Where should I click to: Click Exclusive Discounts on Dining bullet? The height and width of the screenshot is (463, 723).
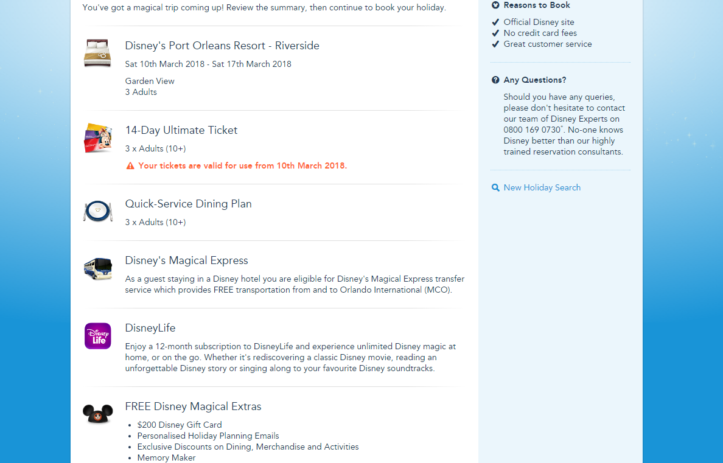(x=248, y=447)
